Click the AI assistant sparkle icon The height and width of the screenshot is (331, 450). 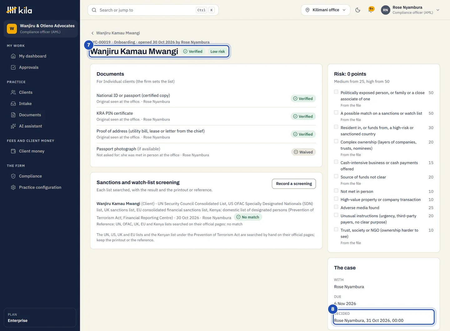pos(13,126)
